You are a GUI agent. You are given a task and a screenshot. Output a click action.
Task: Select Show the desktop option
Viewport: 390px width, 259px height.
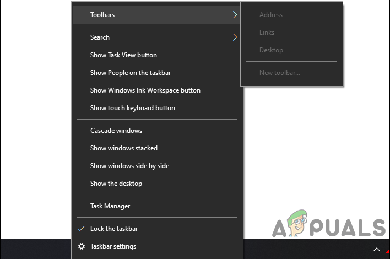click(116, 184)
